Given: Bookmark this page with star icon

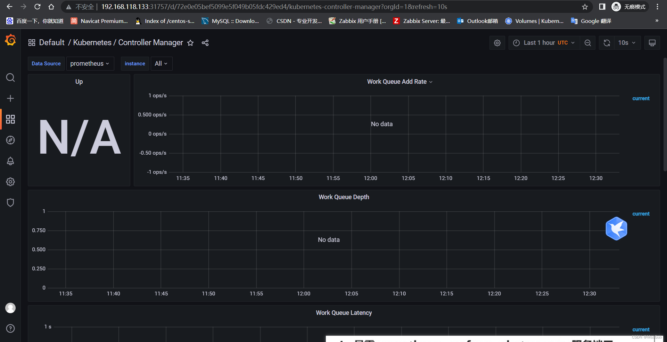Looking at the screenshot, I should tap(585, 7).
